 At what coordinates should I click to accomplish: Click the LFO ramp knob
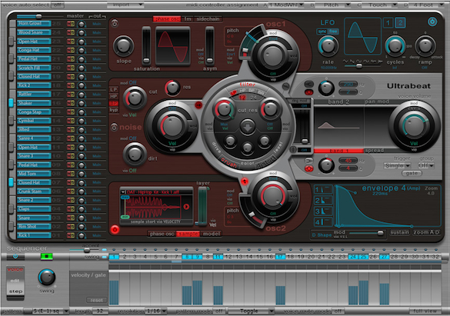pos(425,46)
